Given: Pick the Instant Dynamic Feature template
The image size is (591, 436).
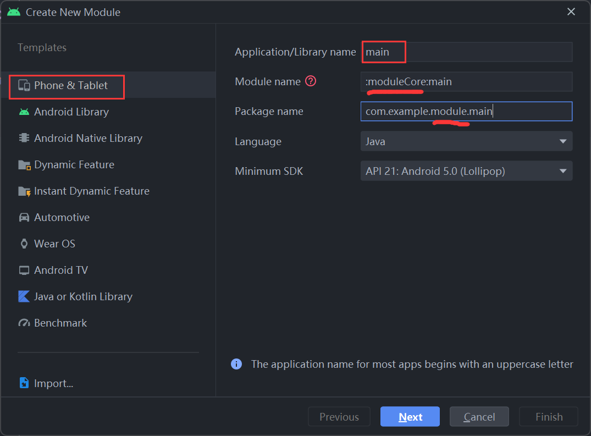Looking at the screenshot, I should (23, 191).
